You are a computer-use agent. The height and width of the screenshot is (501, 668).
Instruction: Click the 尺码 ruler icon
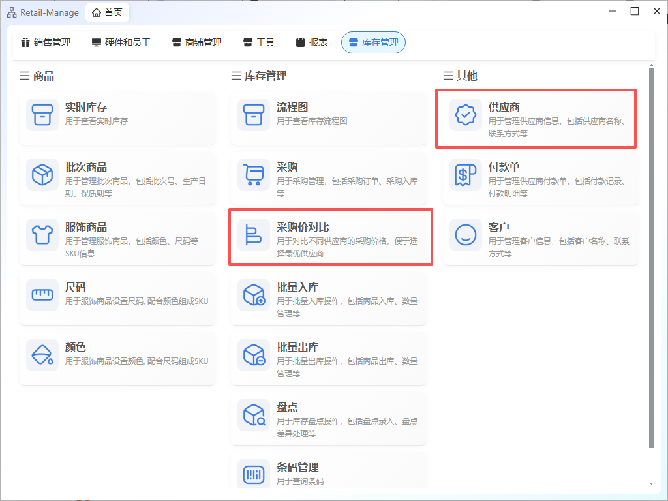click(42, 295)
